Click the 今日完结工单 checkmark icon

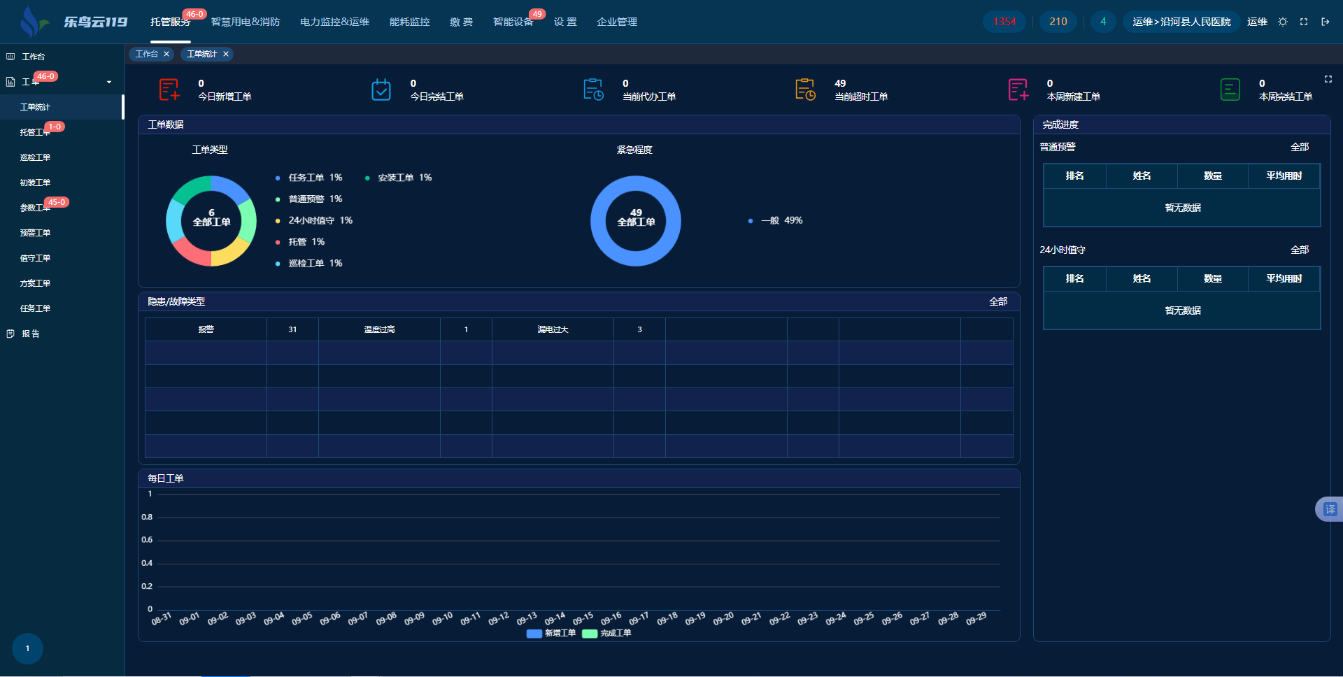[x=381, y=90]
